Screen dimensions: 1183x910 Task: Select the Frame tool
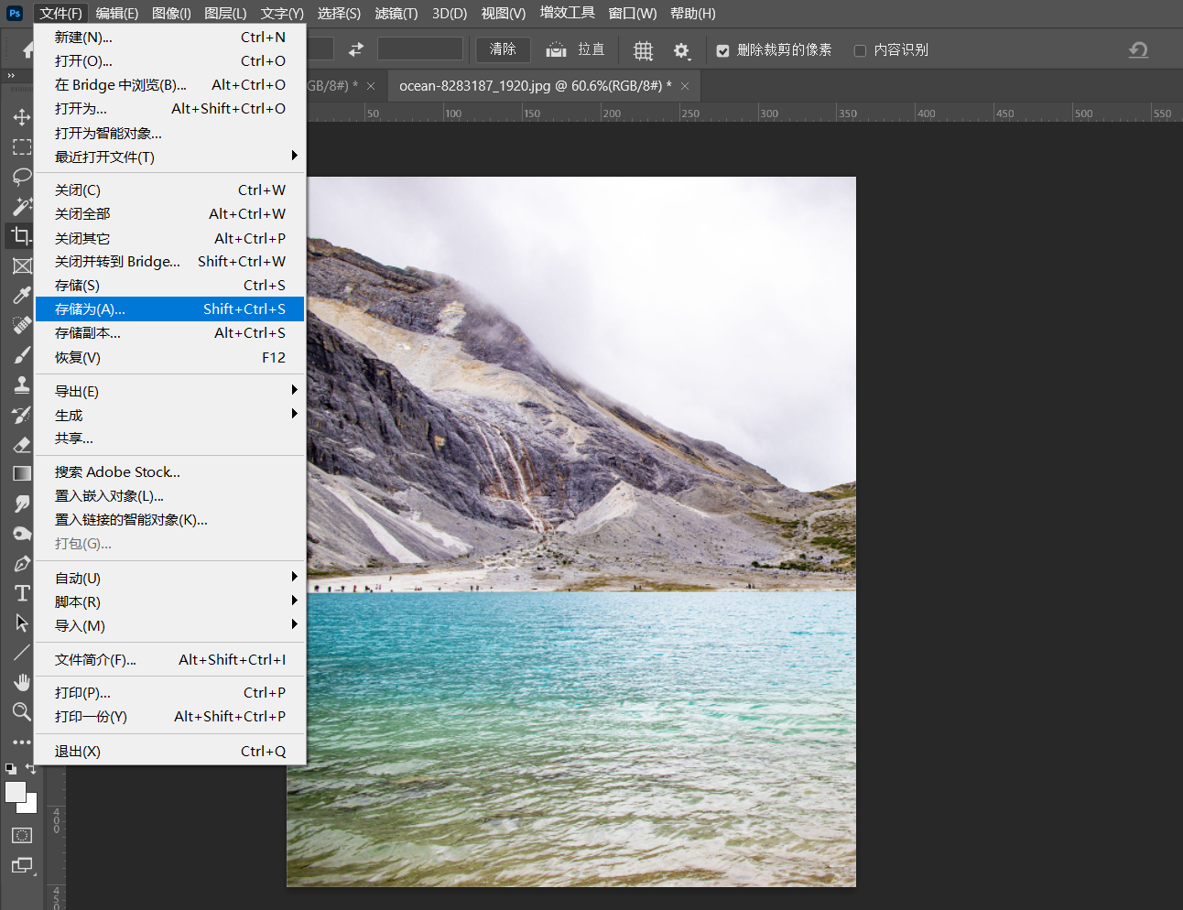point(22,265)
